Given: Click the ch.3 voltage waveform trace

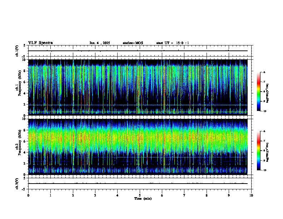Looking at the screenshot, I should (x=138, y=184).
